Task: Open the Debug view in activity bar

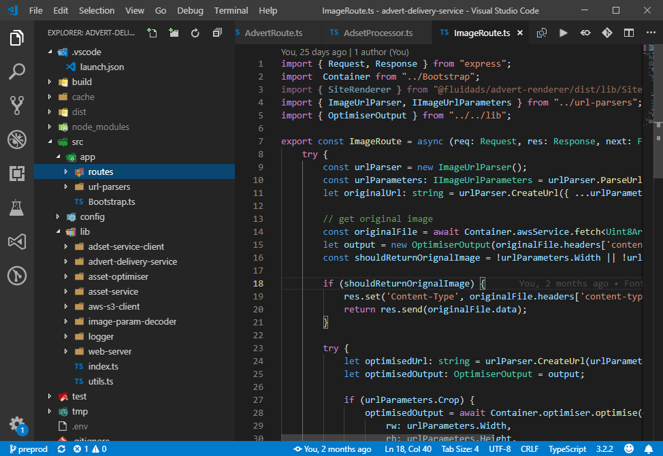Action: click(x=17, y=140)
